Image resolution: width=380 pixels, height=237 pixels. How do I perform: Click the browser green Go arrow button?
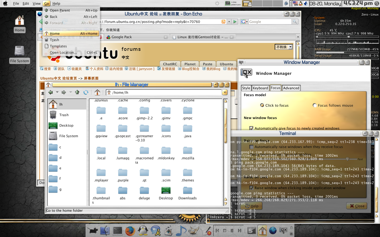click(x=235, y=22)
